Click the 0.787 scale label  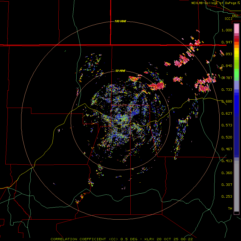pyautogui.click(x=227, y=78)
